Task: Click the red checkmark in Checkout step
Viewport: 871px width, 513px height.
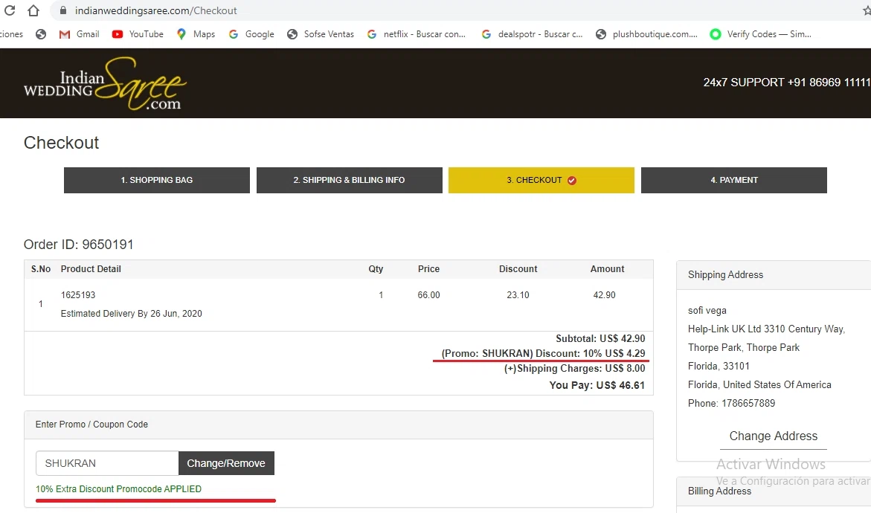Action: click(571, 181)
